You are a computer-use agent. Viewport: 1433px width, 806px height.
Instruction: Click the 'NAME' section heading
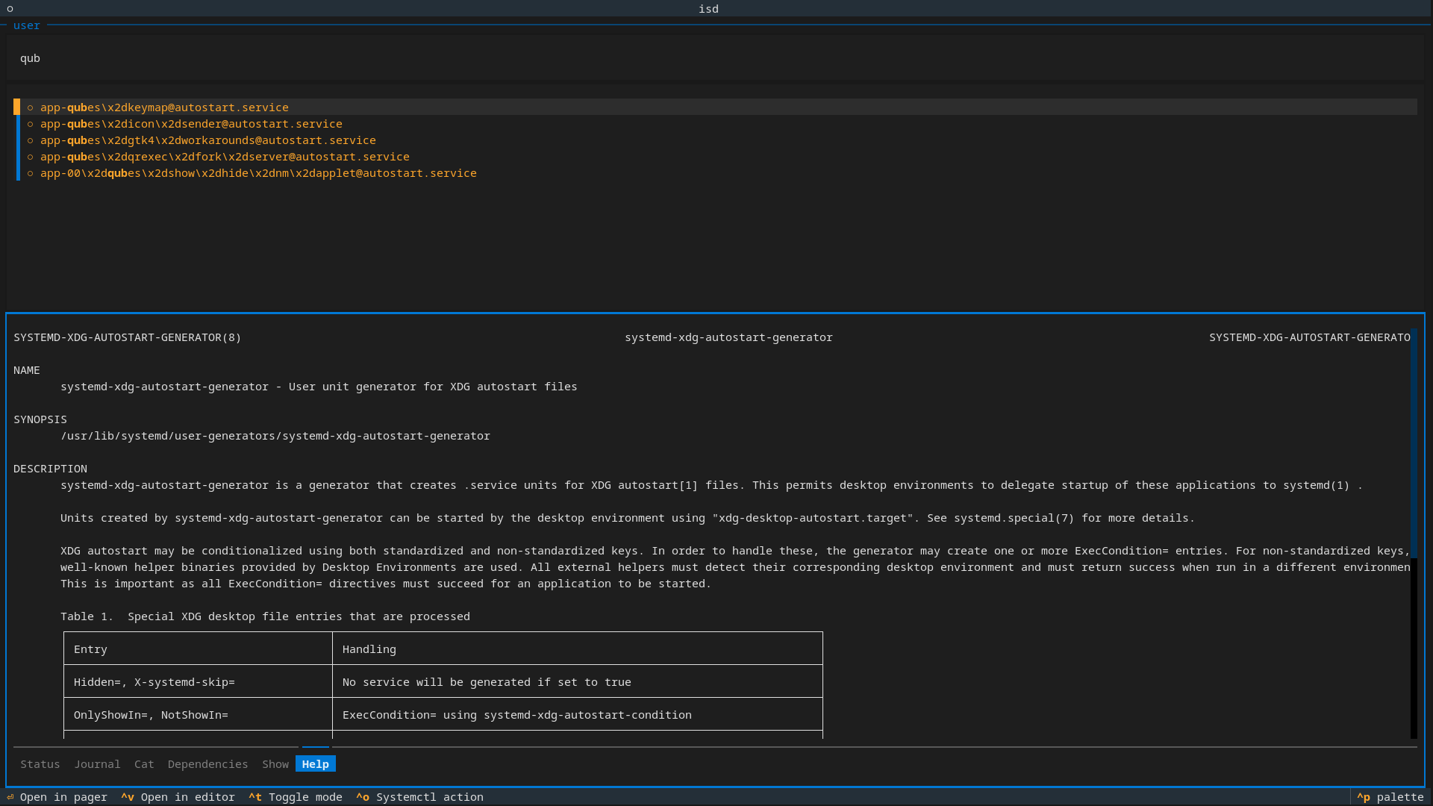(x=27, y=370)
